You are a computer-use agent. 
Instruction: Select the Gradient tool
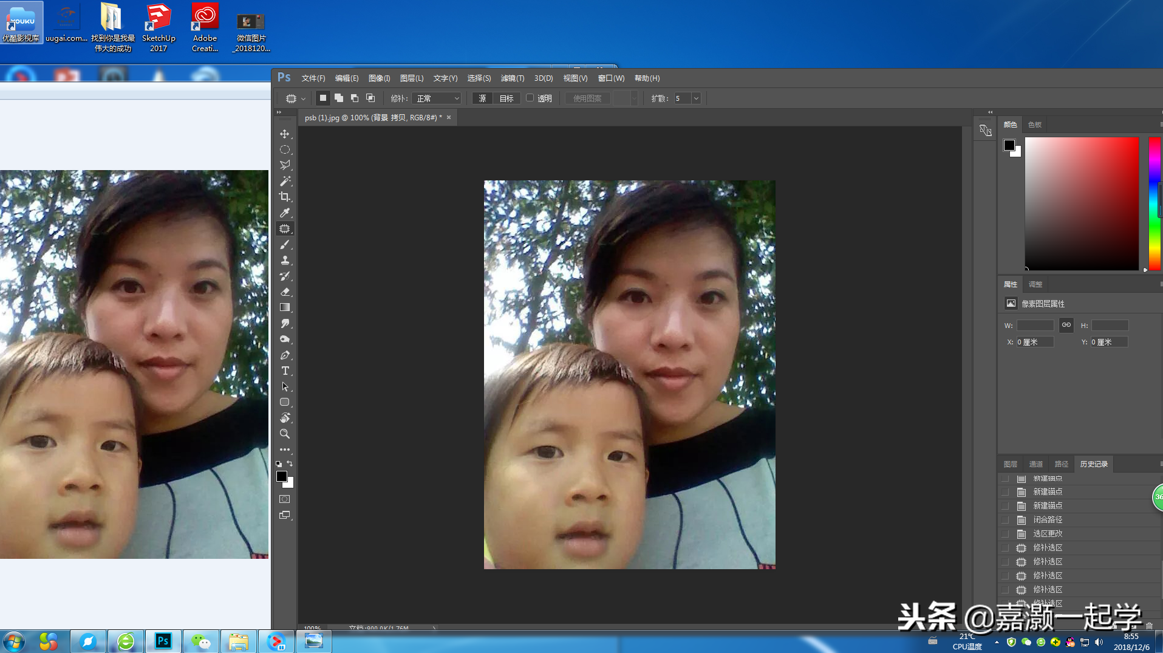coord(284,307)
